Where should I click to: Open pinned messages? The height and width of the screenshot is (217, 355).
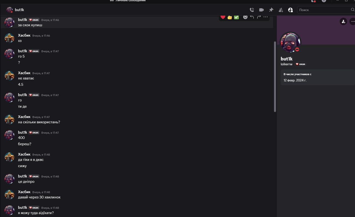tap(271, 10)
